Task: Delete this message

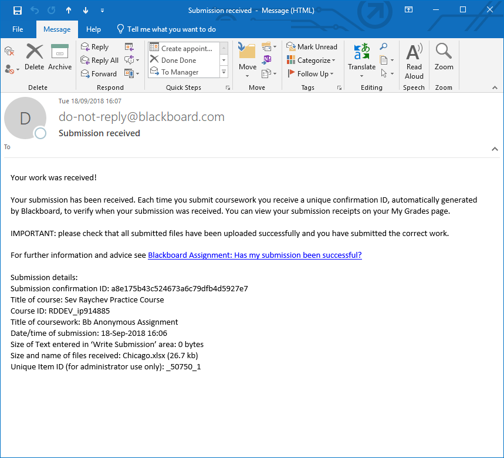Action: pyautogui.click(x=35, y=58)
